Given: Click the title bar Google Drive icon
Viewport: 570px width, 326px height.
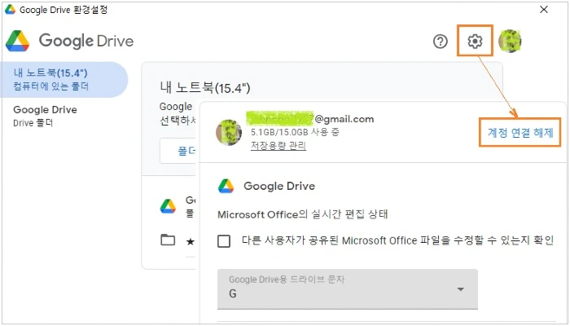Looking at the screenshot, I should [10, 10].
